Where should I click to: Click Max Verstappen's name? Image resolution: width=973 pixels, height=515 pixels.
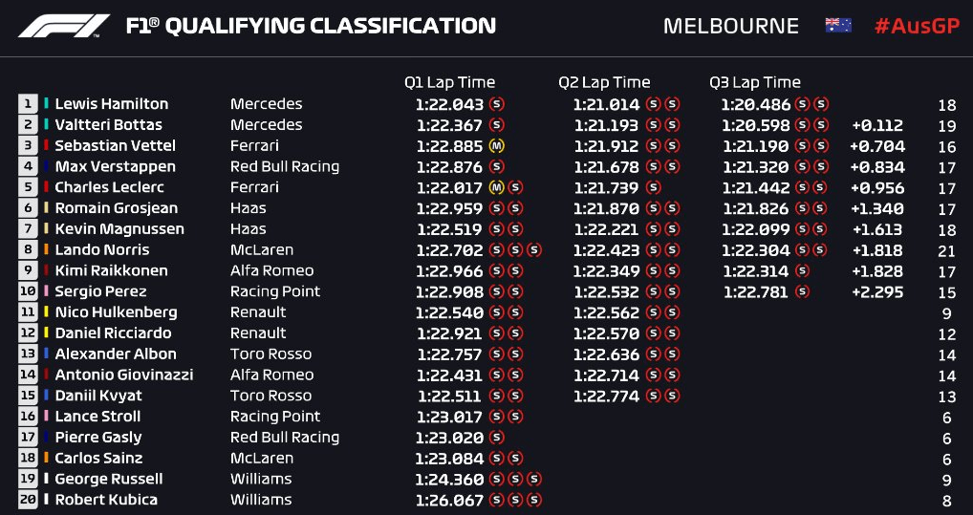116,167
